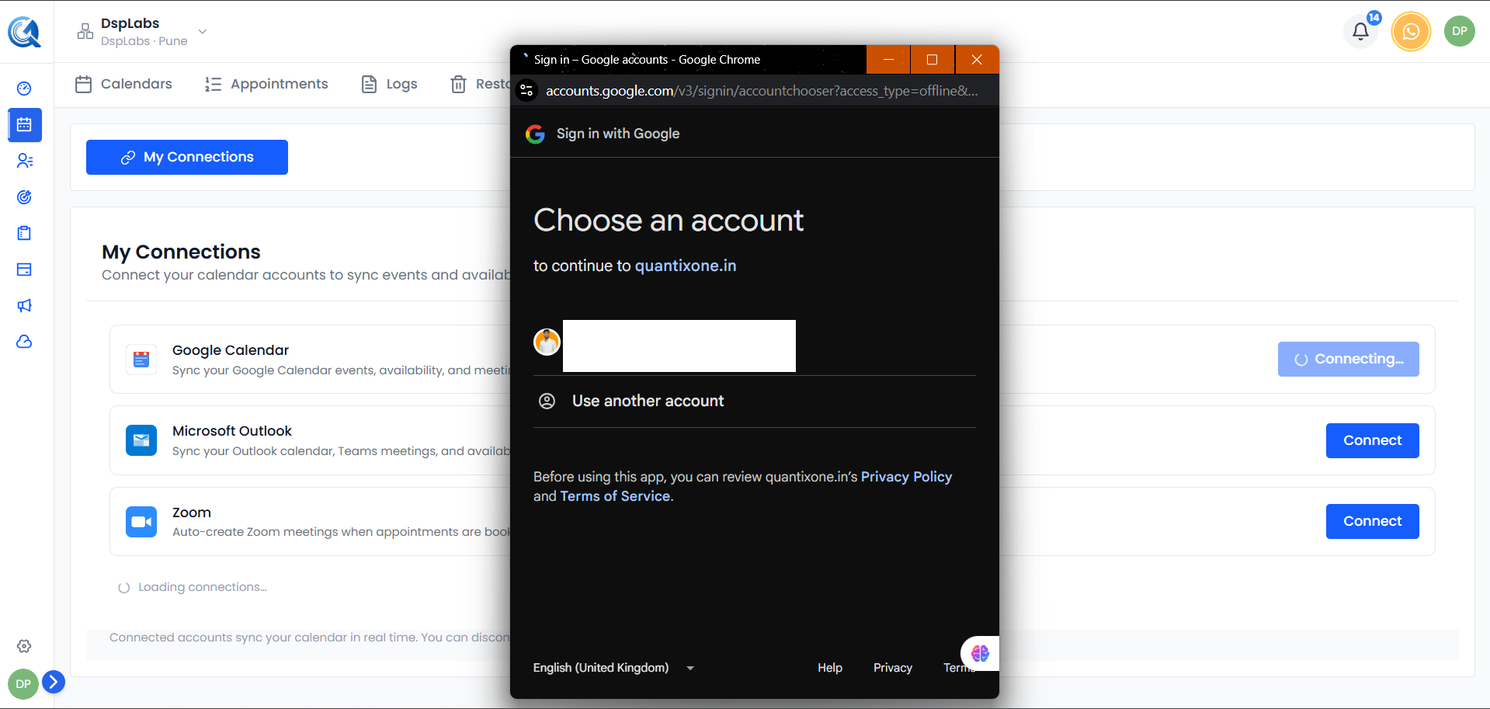Image resolution: width=1490 pixels, height=709 pixels.
Task: Open the cloud icon in sidebar
Action: tap(24, 342)
